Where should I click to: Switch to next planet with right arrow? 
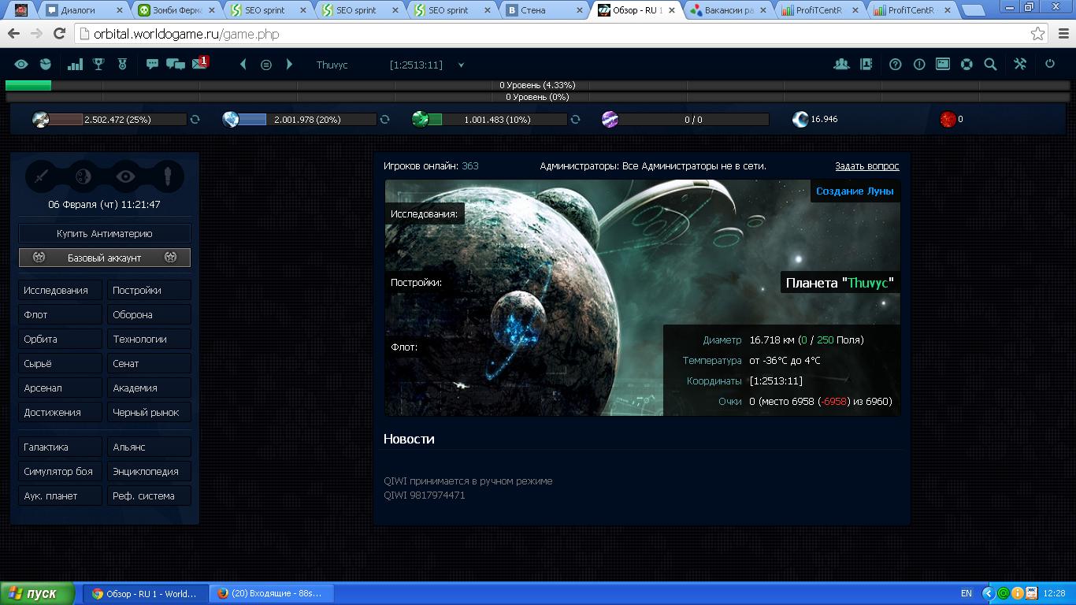[x=289, y=65]
